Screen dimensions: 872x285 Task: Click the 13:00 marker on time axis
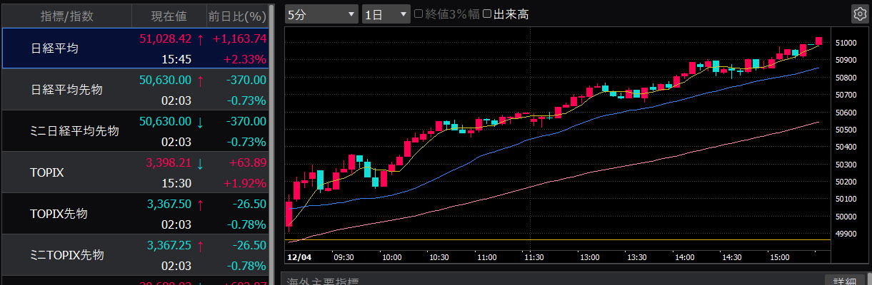tap(591, 256)
